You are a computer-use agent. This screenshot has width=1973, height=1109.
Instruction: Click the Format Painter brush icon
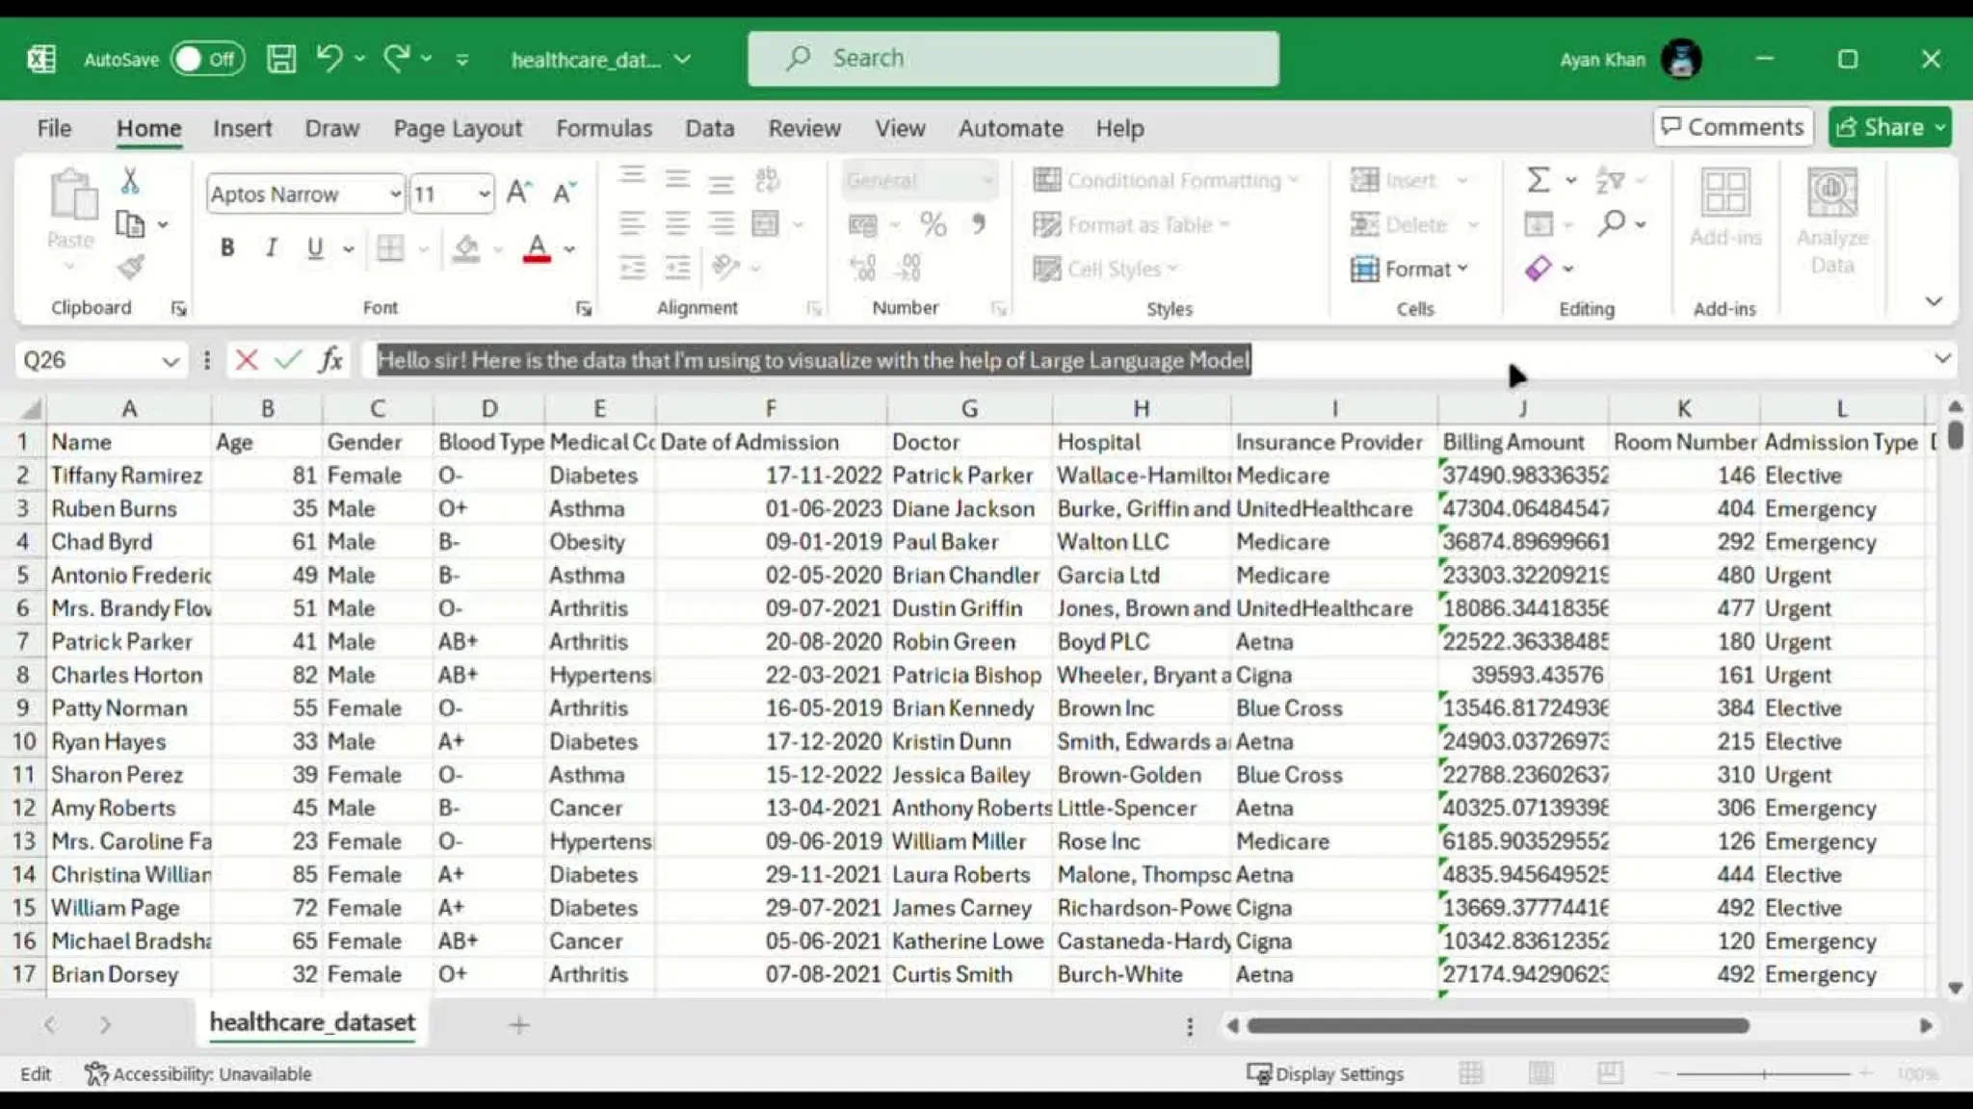pyautogui.click(x=130, y=267)
